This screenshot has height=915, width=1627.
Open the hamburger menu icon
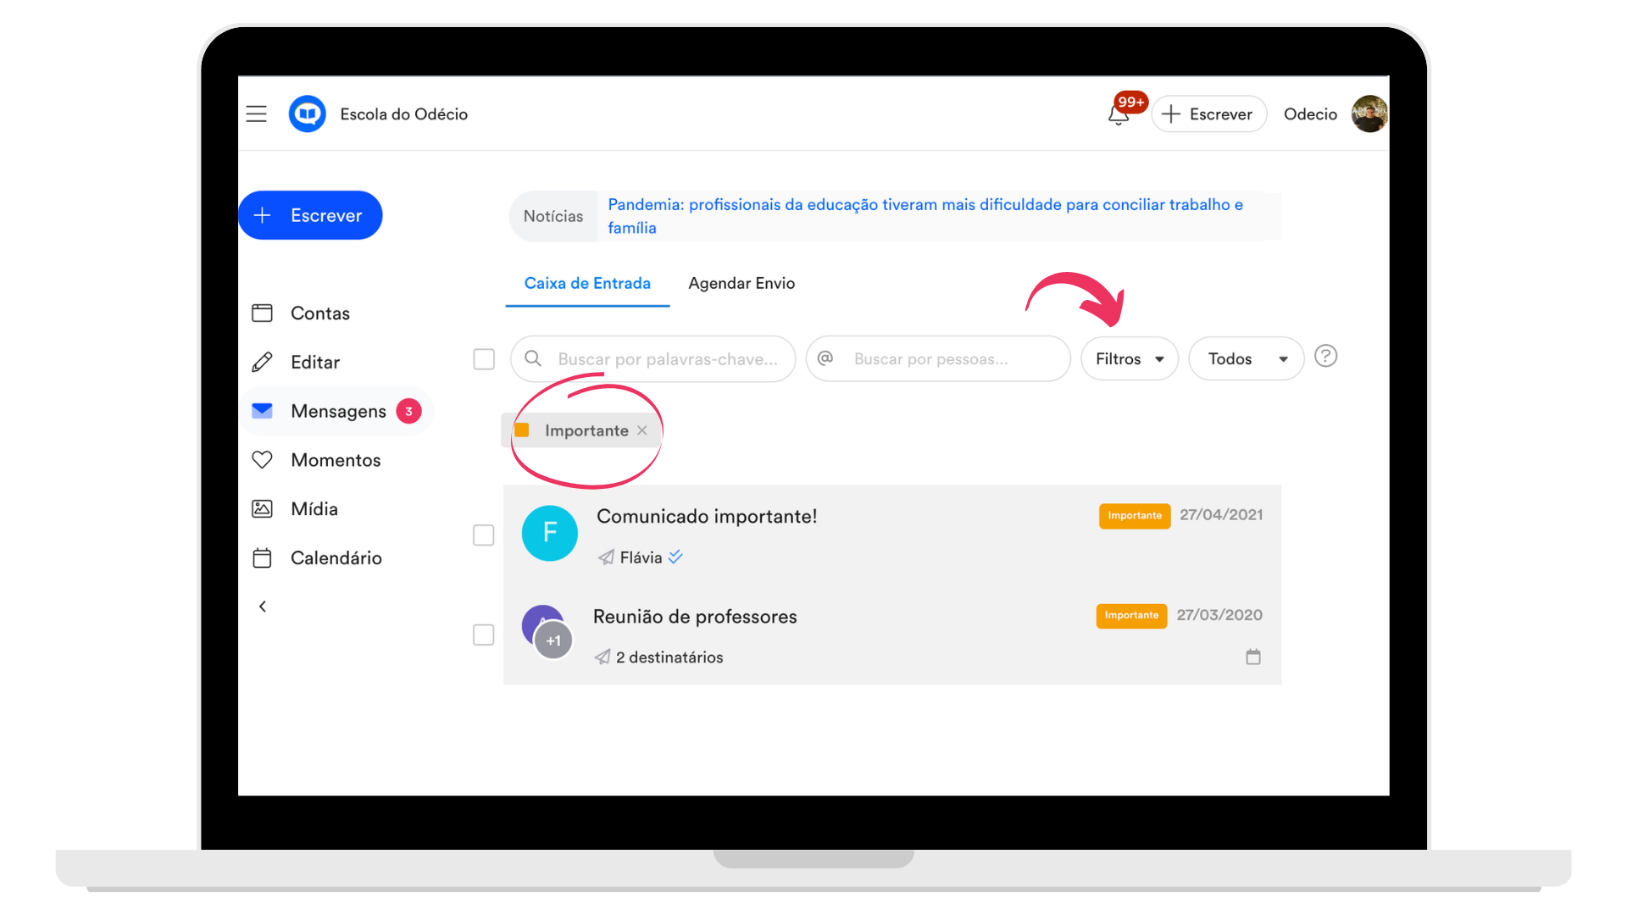click(x=256, y=114)
